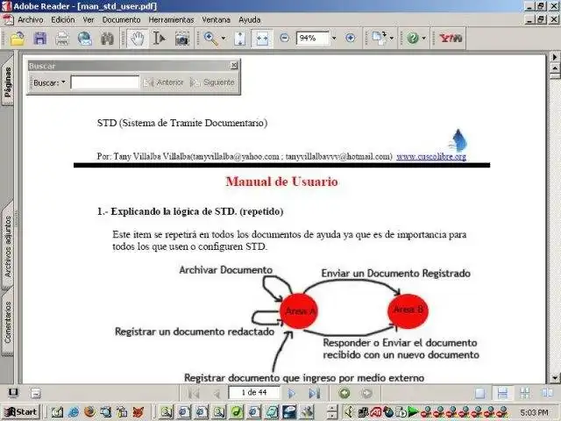The image size is (561, 421).
Task: Set view to Fit Page
Action: coord(239,39)
